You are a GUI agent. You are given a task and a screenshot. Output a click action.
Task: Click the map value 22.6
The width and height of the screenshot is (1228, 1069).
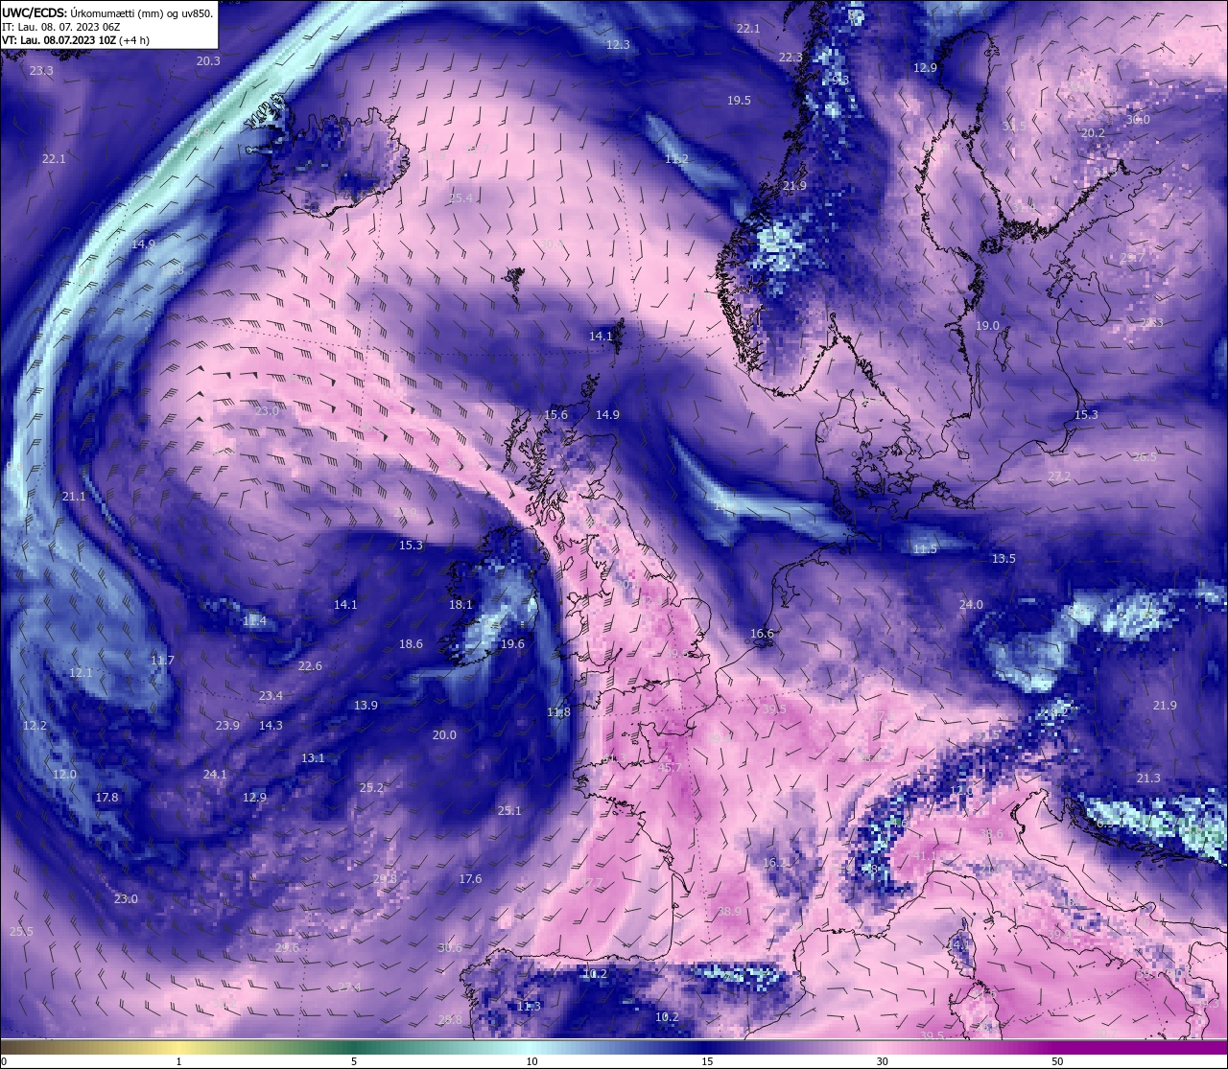(x=310, y=666)
